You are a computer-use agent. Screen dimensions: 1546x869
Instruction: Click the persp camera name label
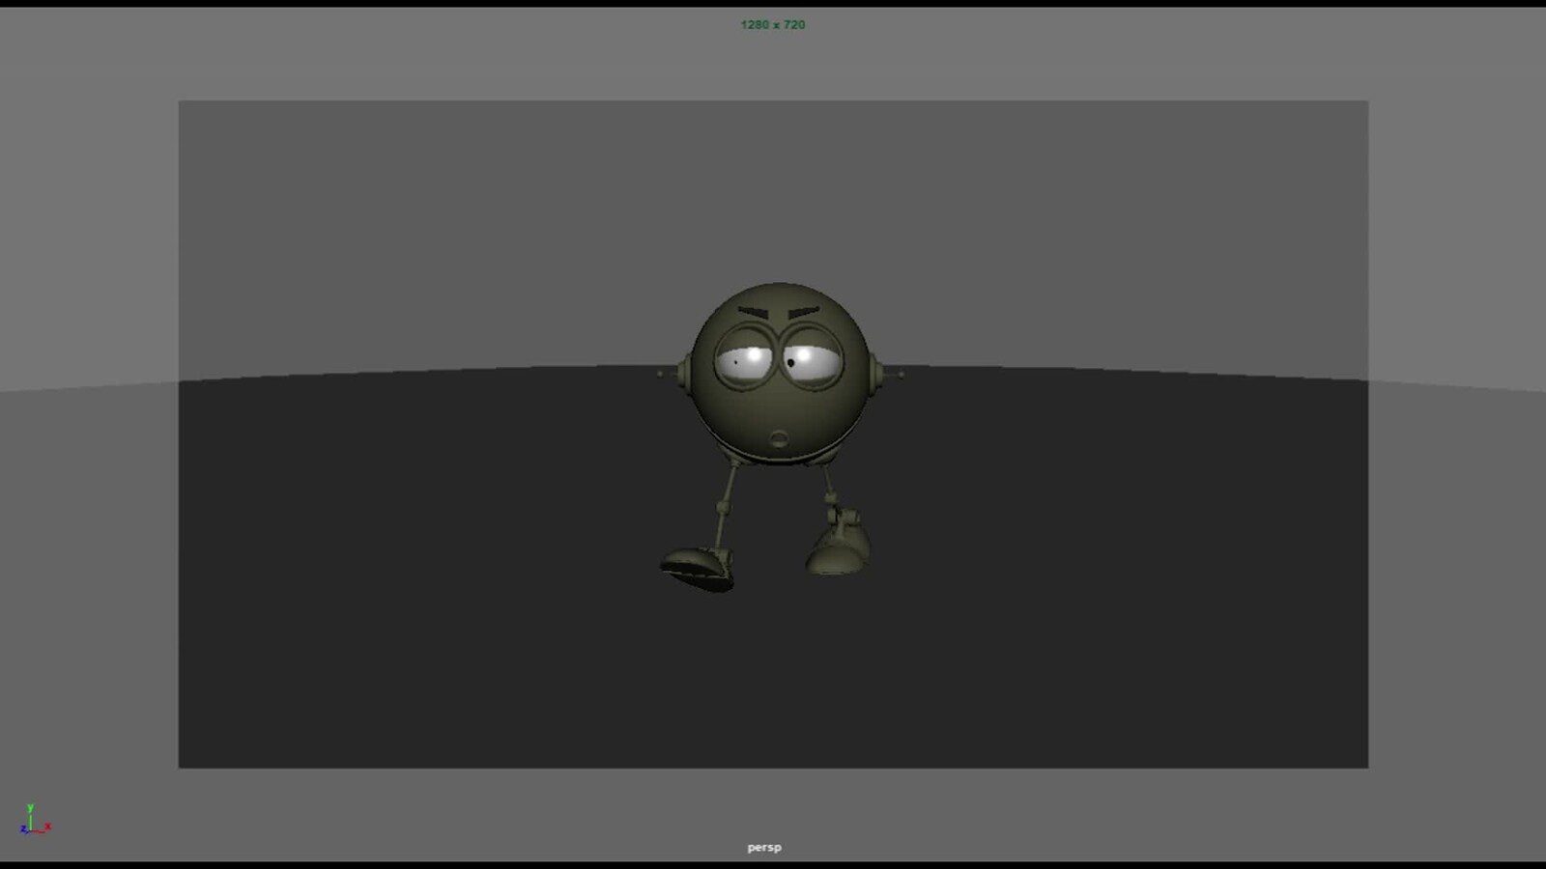[764, 847]
